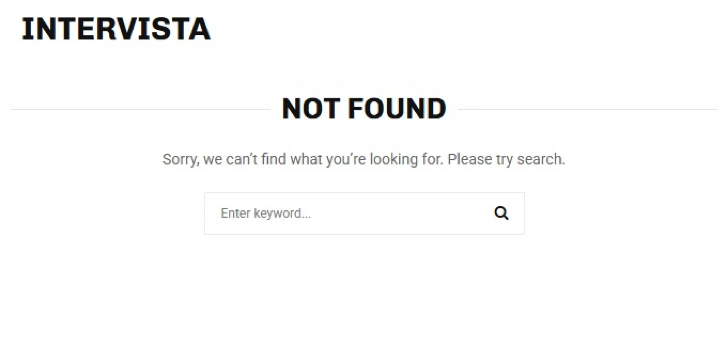Go to homepage via INTERVISTA title

coord(116,29)
